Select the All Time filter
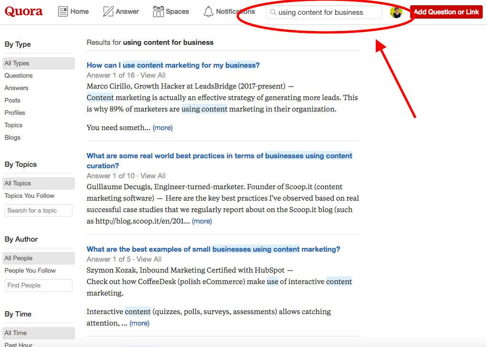This screenshot has width=487, height=347. (39, 333)
